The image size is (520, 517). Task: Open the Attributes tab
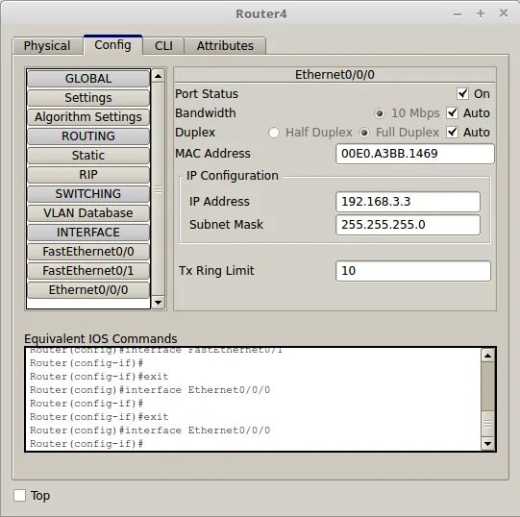point(225,45)
